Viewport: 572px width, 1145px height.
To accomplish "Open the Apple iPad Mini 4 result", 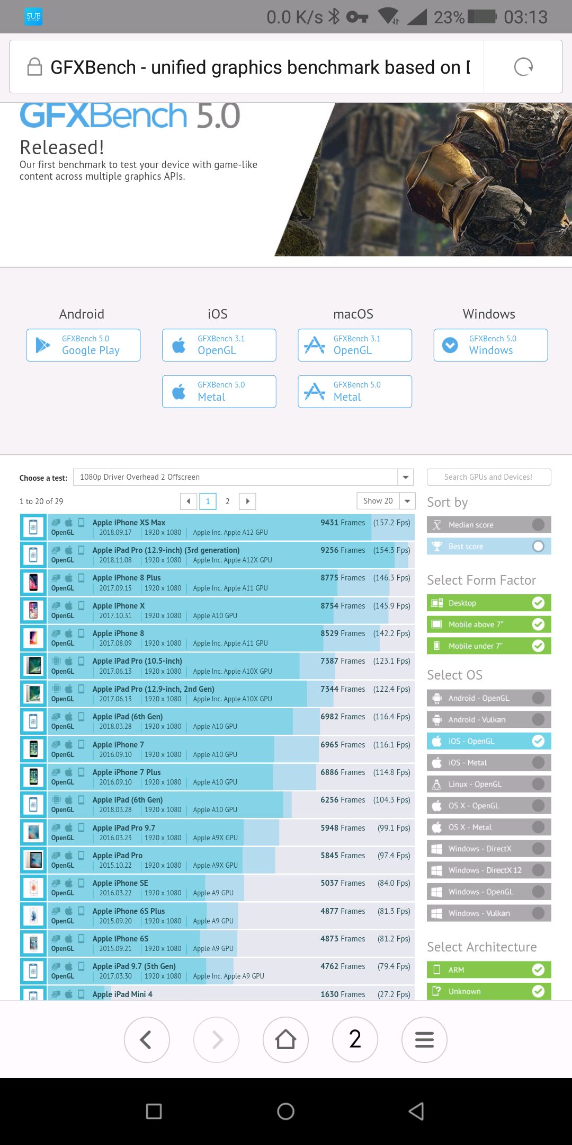I will 217,993.
